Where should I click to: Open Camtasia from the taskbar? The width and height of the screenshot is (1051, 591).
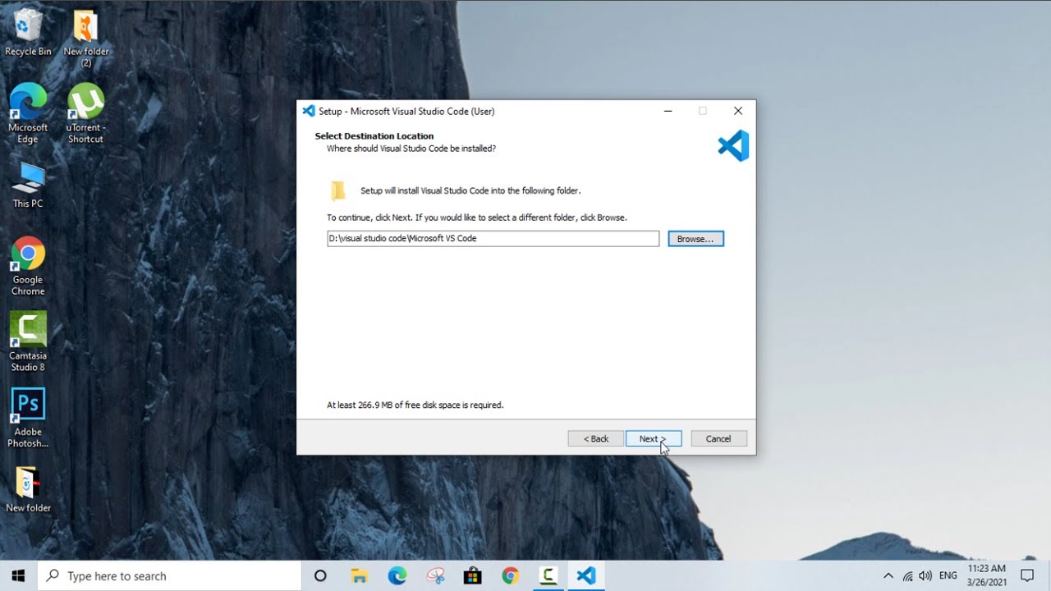coord(548,576)
